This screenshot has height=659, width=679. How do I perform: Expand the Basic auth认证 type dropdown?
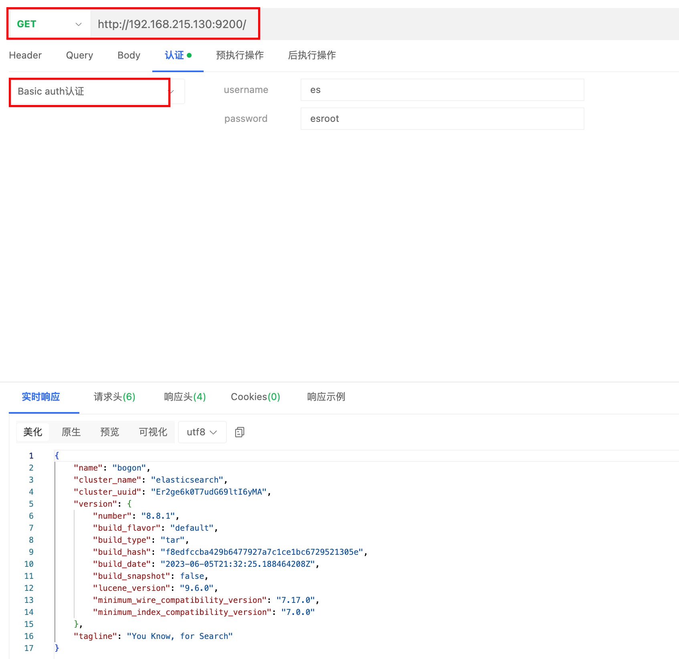tap(97, 91)
